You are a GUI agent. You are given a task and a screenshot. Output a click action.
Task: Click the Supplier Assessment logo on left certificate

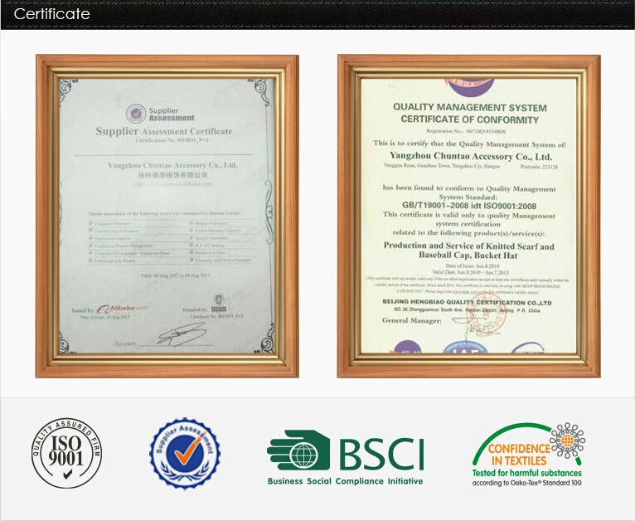[x=160, y=114]
